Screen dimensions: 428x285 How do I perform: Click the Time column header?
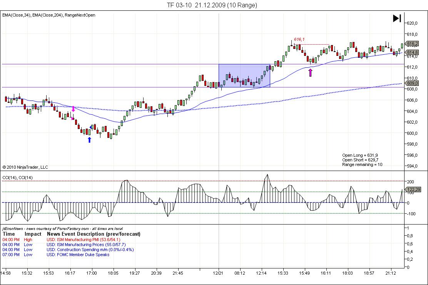click(9, 234)
